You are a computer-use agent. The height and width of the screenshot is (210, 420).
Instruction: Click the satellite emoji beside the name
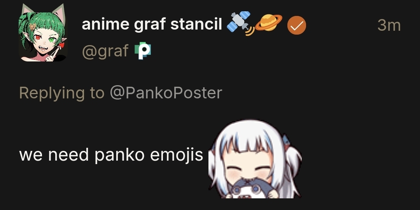click(240, 24)
